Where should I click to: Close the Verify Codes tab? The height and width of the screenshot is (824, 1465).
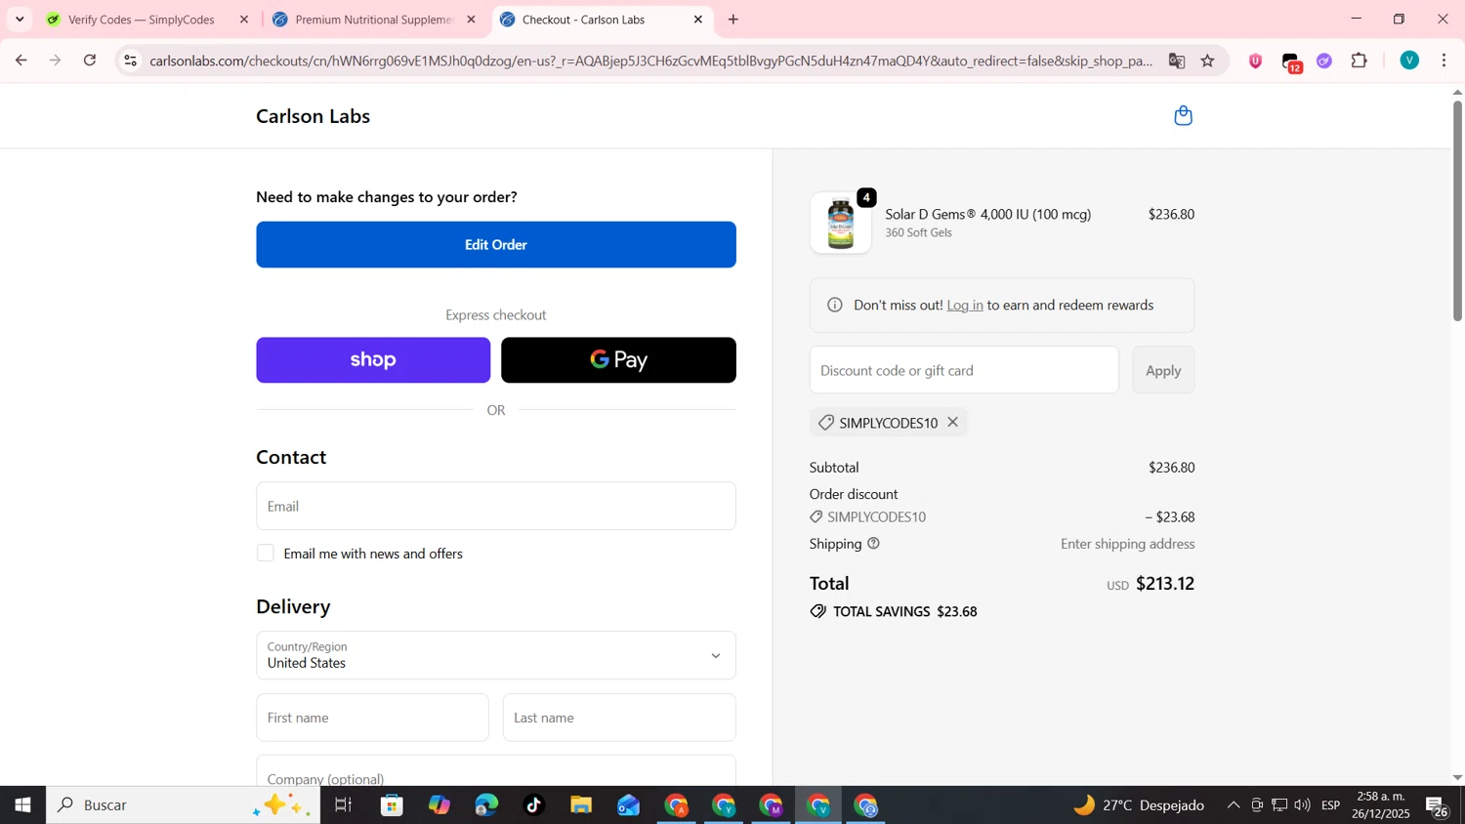point(244,20)
